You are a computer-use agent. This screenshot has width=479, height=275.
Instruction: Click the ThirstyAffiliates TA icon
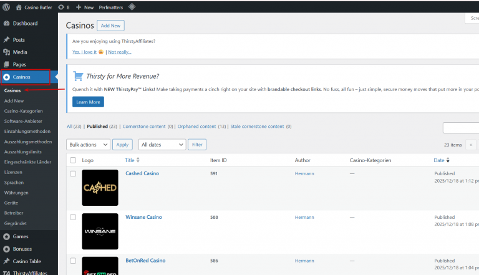pos(6,273)
